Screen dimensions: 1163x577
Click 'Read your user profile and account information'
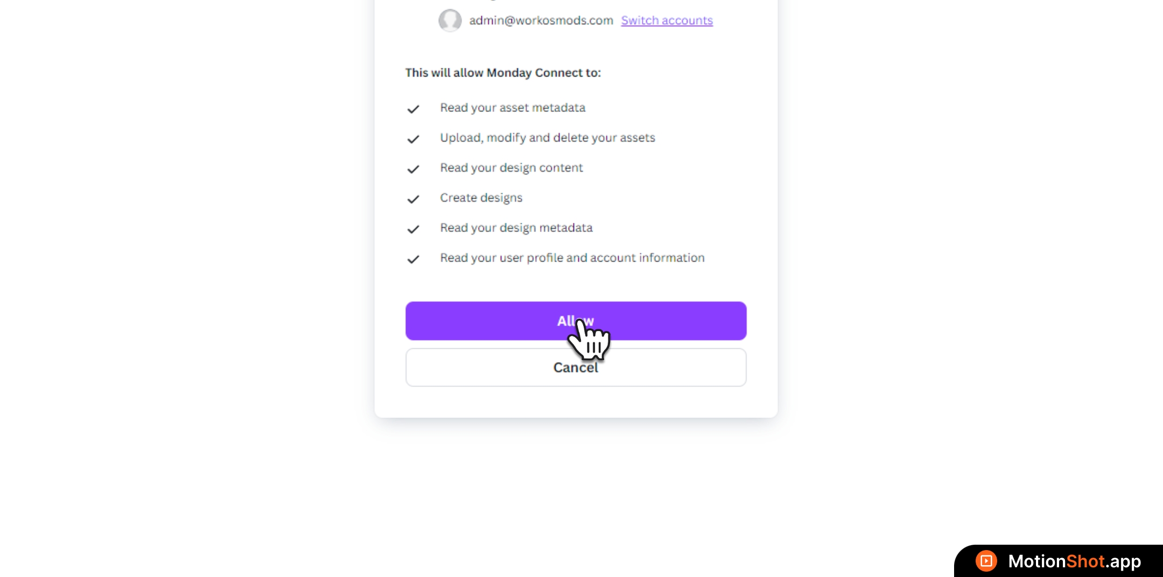tap(572, 258)
